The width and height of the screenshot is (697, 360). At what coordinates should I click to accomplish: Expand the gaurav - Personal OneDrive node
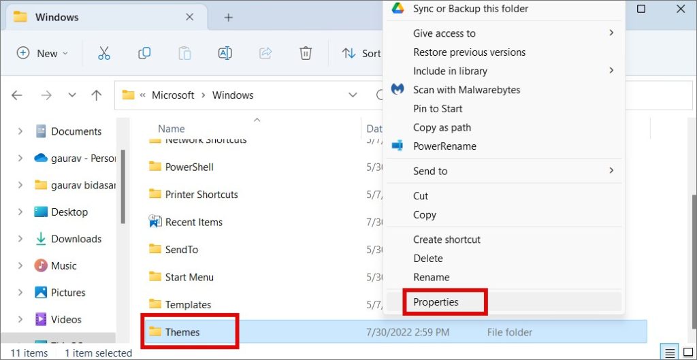(20, 158)
